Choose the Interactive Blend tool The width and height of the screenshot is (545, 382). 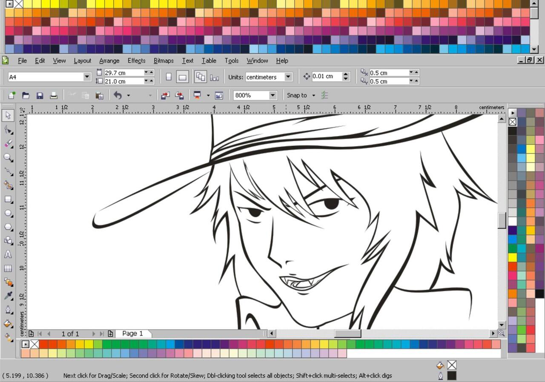coord(8,282)
